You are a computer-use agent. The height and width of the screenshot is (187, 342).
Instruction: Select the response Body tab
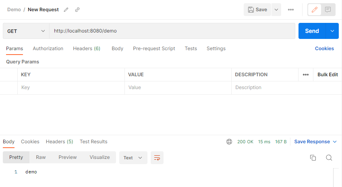coord(8,142)
